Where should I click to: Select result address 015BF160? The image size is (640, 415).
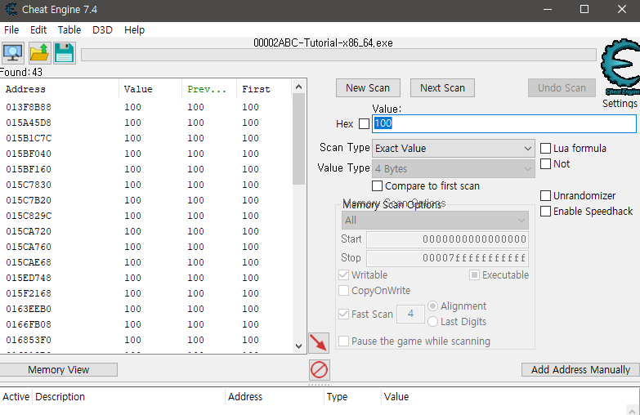(29, 169)
